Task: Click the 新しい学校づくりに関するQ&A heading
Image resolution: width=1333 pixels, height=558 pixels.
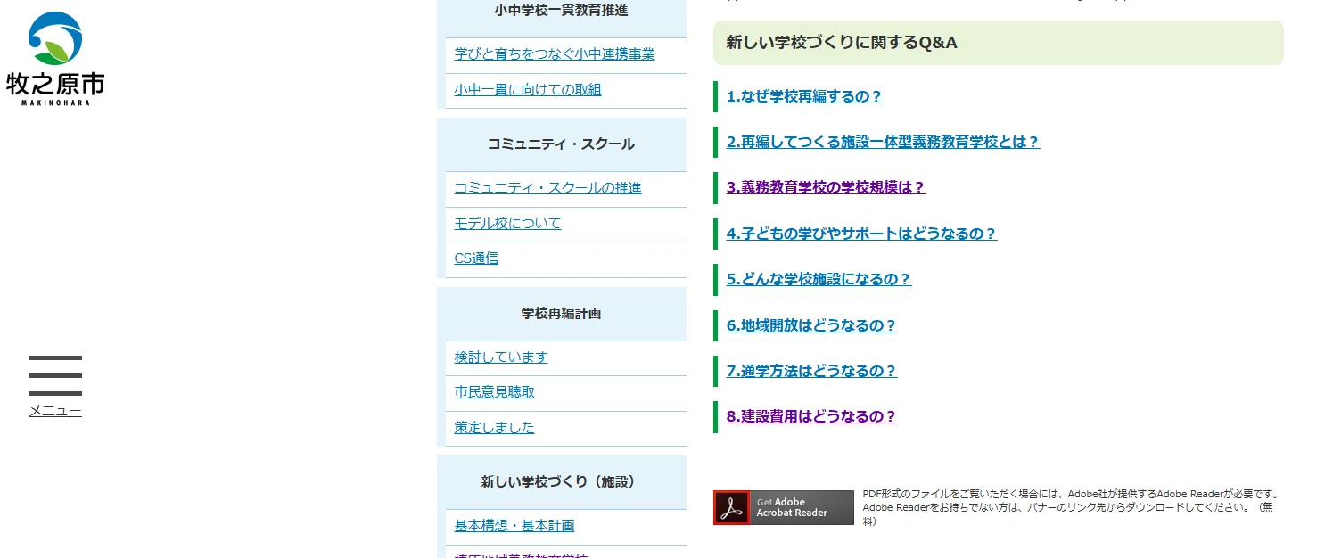Action: (x=999, y=43)
